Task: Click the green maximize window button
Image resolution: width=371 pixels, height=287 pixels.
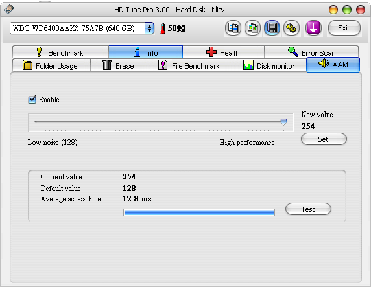Action: pyautogui.click(x=347, y=10)
